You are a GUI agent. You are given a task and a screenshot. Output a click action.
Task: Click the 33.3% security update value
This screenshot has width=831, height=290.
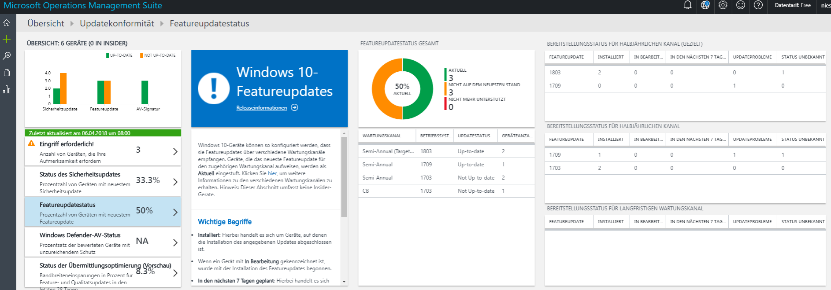pyautogui.click(x=148, y=180)
